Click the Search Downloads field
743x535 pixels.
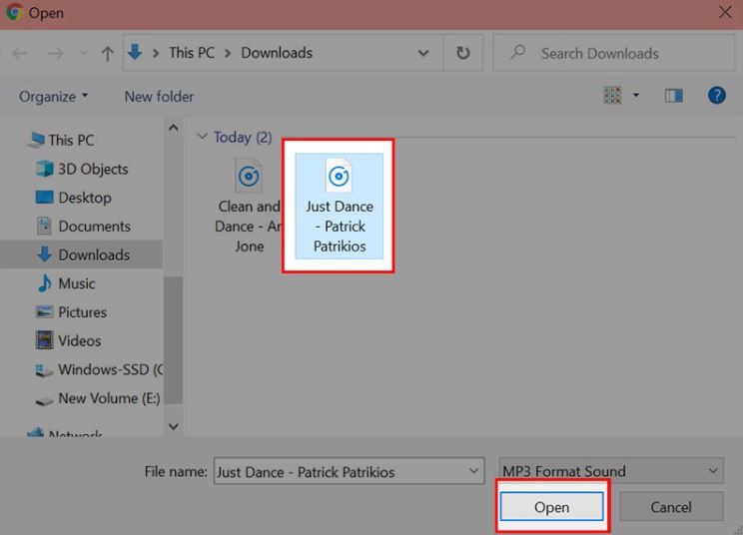(613, 53)
